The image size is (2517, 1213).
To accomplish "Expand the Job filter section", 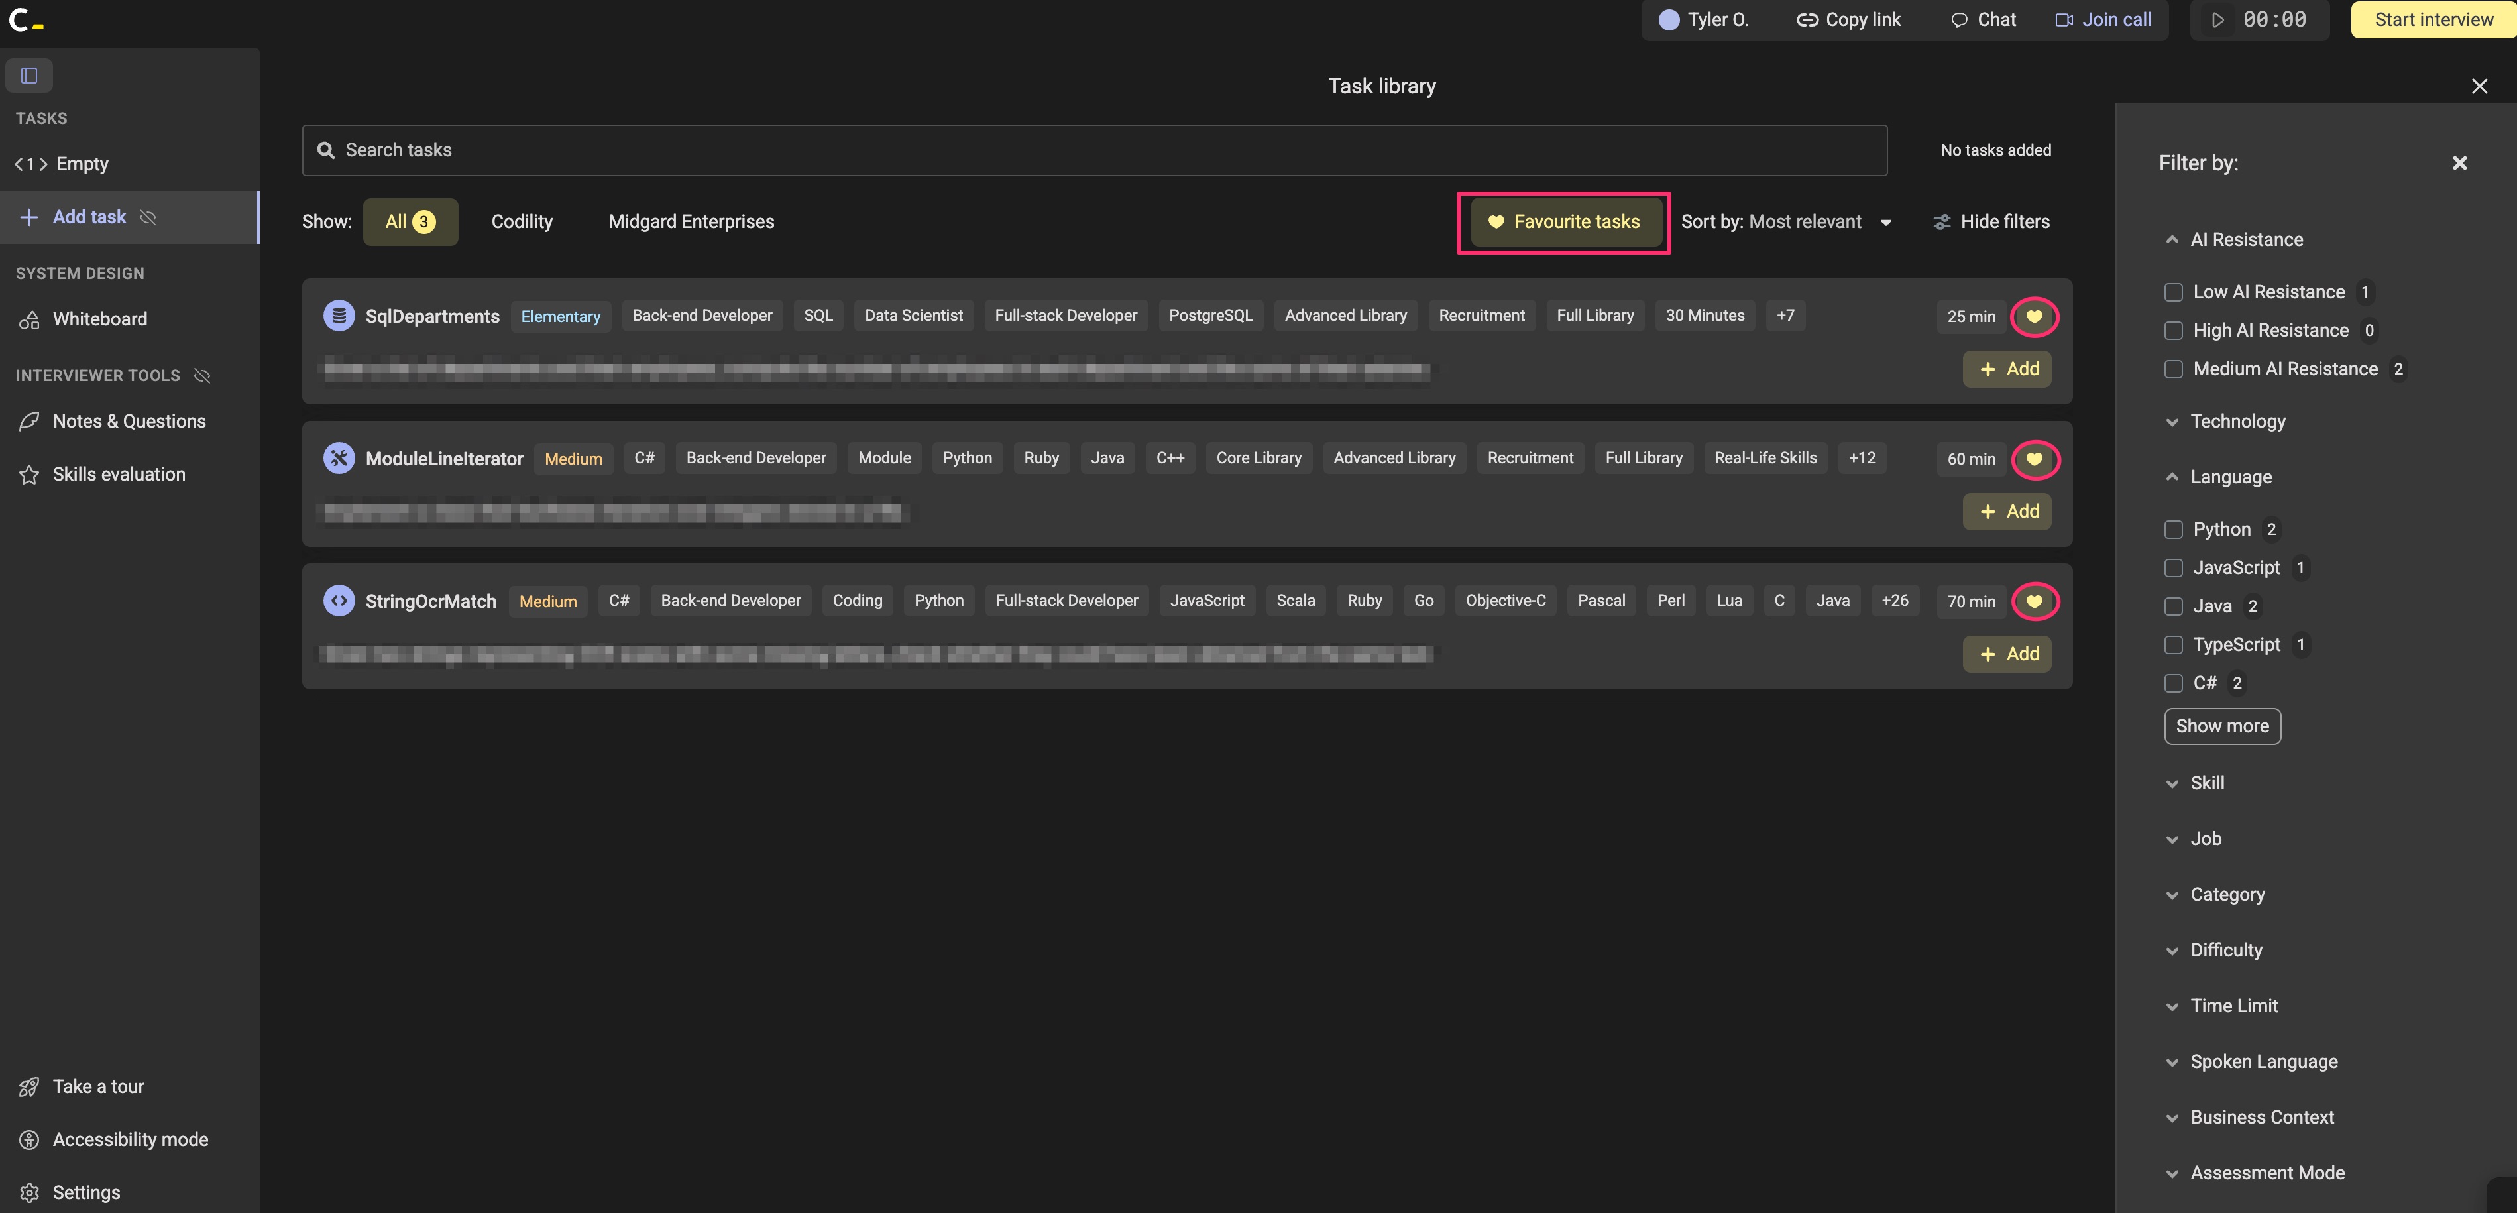I will (x=2194, y=838).
